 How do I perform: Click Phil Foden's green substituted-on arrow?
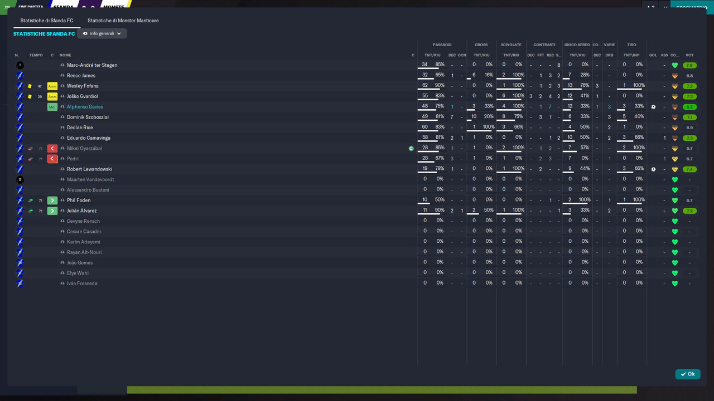[52, 200]
